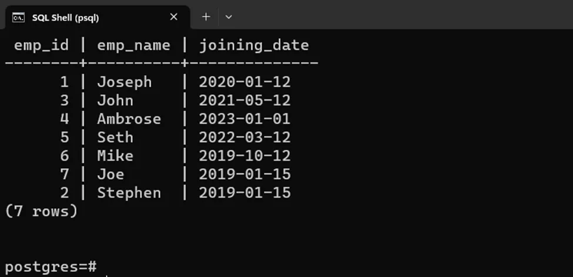
Task: Click the joining date 2020-01-12
Action: coord(244,82)
